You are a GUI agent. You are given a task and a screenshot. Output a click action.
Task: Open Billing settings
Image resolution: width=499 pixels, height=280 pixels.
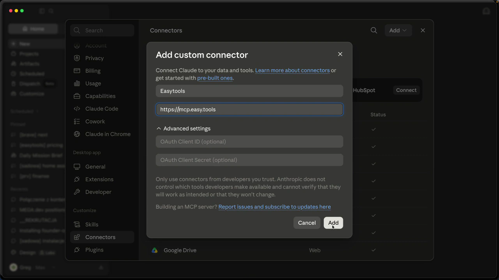pos(103,71)
